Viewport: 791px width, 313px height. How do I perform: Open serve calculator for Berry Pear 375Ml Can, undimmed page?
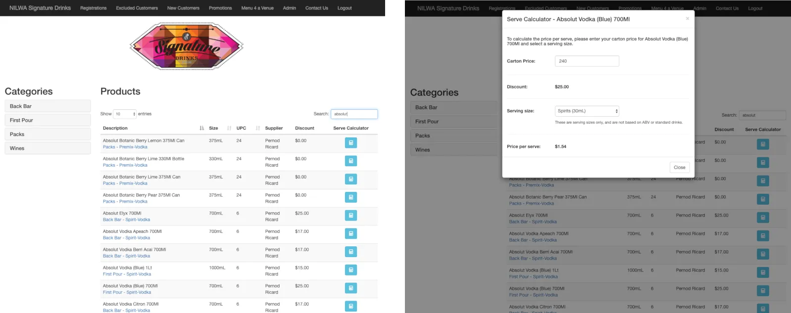click(x=351, y=197)
